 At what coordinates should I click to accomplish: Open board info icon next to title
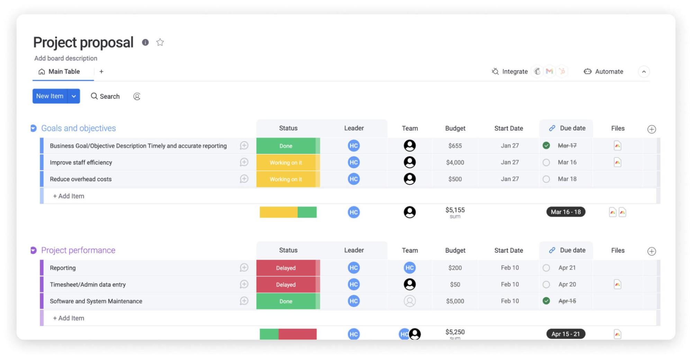click(x=145, y=43)
